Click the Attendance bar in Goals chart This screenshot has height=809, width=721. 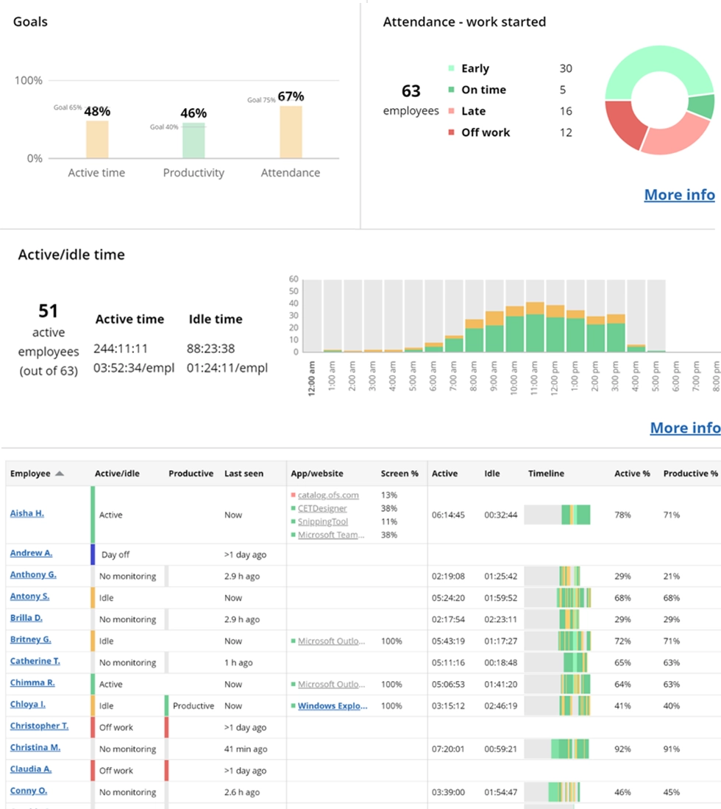[x=291, y=132]
